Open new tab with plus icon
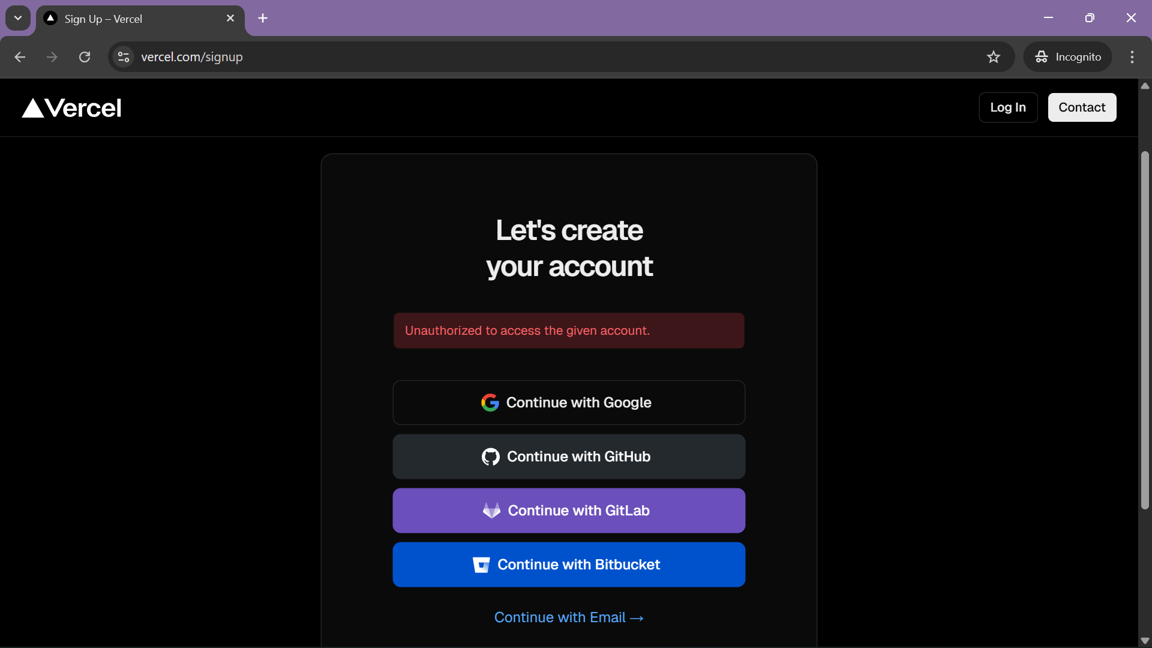The image size is (1152, 648). [263, 18]
